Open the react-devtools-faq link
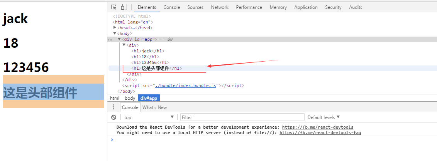437x161 pixels. tap(320, 132)
